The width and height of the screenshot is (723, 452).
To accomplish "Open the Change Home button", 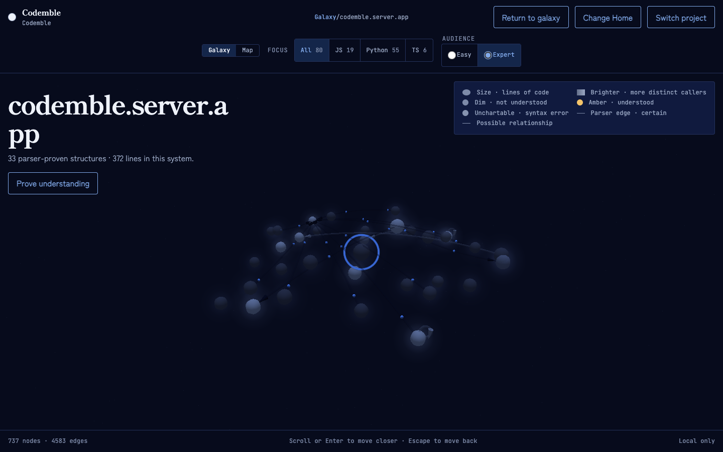I will coord(608,17).
